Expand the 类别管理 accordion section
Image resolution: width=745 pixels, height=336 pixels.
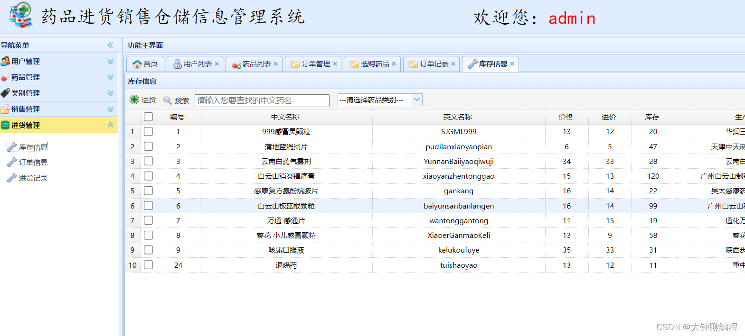click(111, 93)
